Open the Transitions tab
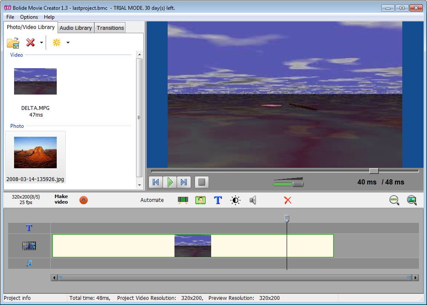 (x=110, y=28)
